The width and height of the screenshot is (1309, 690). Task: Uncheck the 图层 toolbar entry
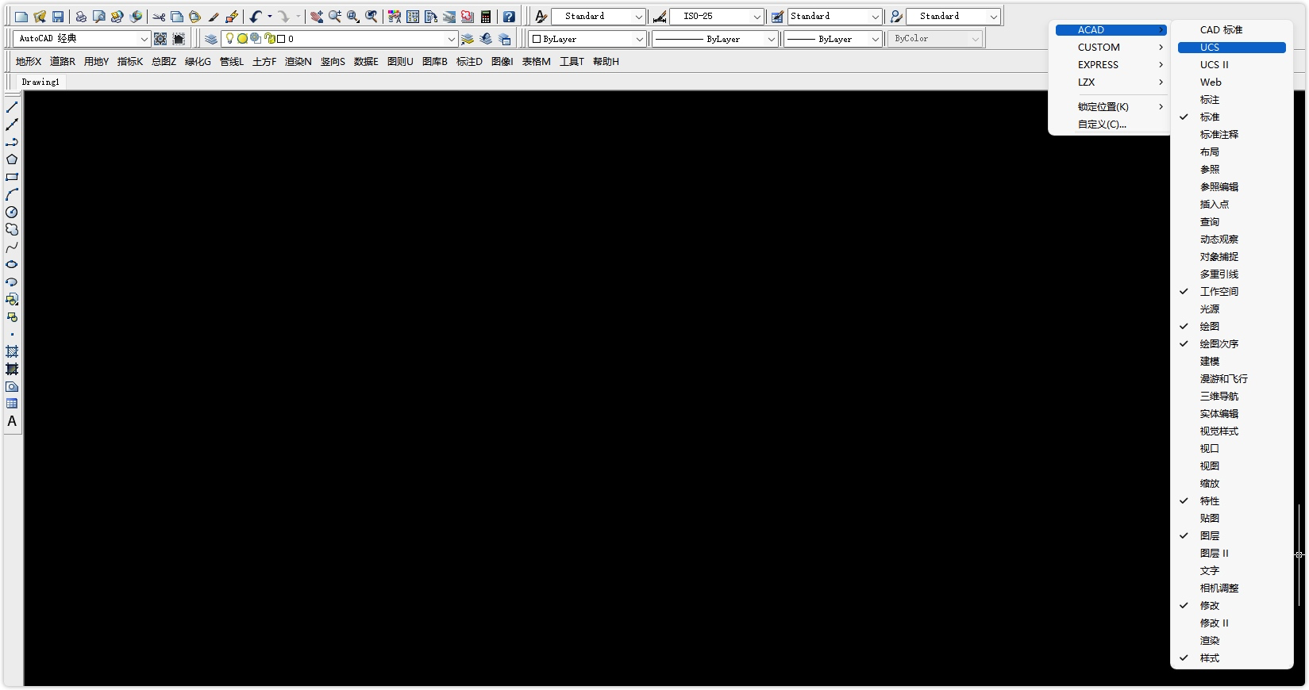pos(1232,536)
